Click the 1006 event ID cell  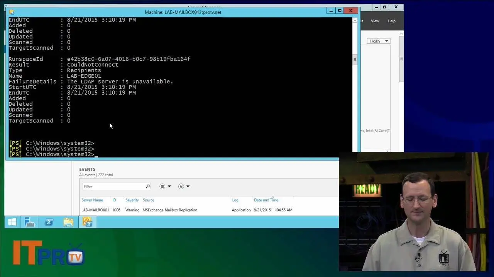point(116,210)
